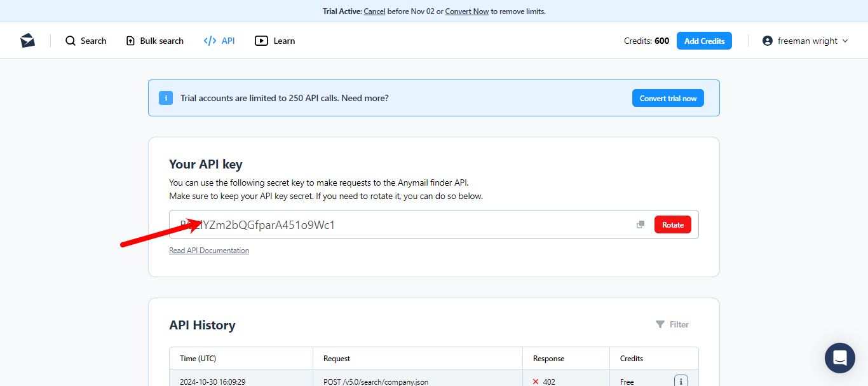Image resolution: width=868 pixels, height=386 pixels.
Task: Click the info icon in history row
Action: (681, 381)
